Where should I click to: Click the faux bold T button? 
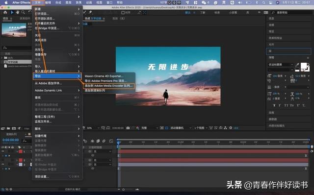(x=274, y=105)
